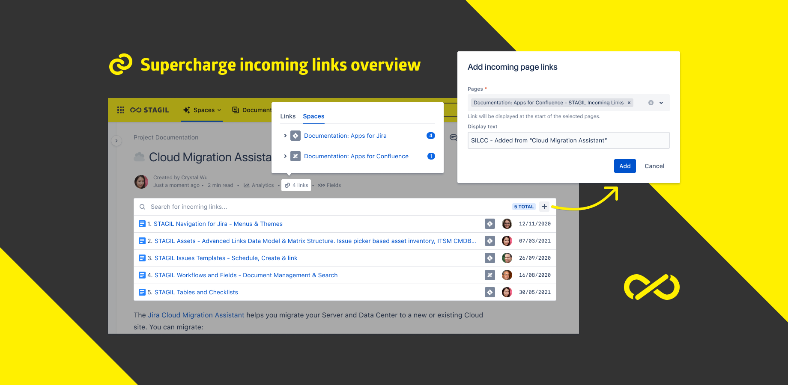788x385 pixels.
Task: Open Documentation: Apps for Jira link
Action: pyautogui.click(x=345, y=136)
